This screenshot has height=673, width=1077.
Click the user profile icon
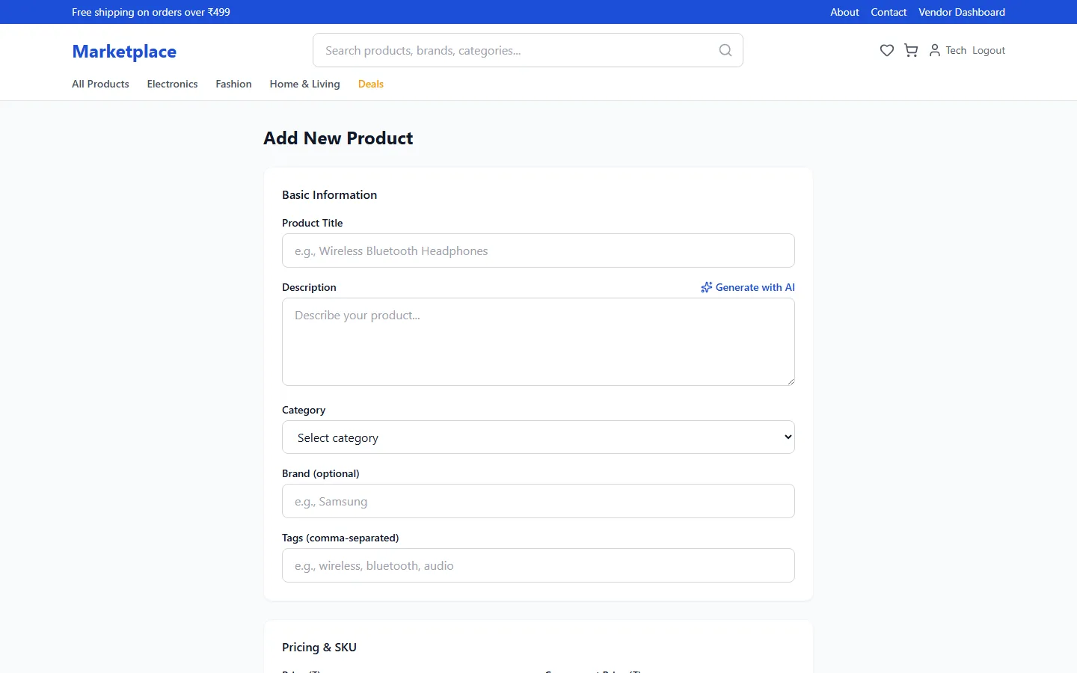(x=935, y=50)
